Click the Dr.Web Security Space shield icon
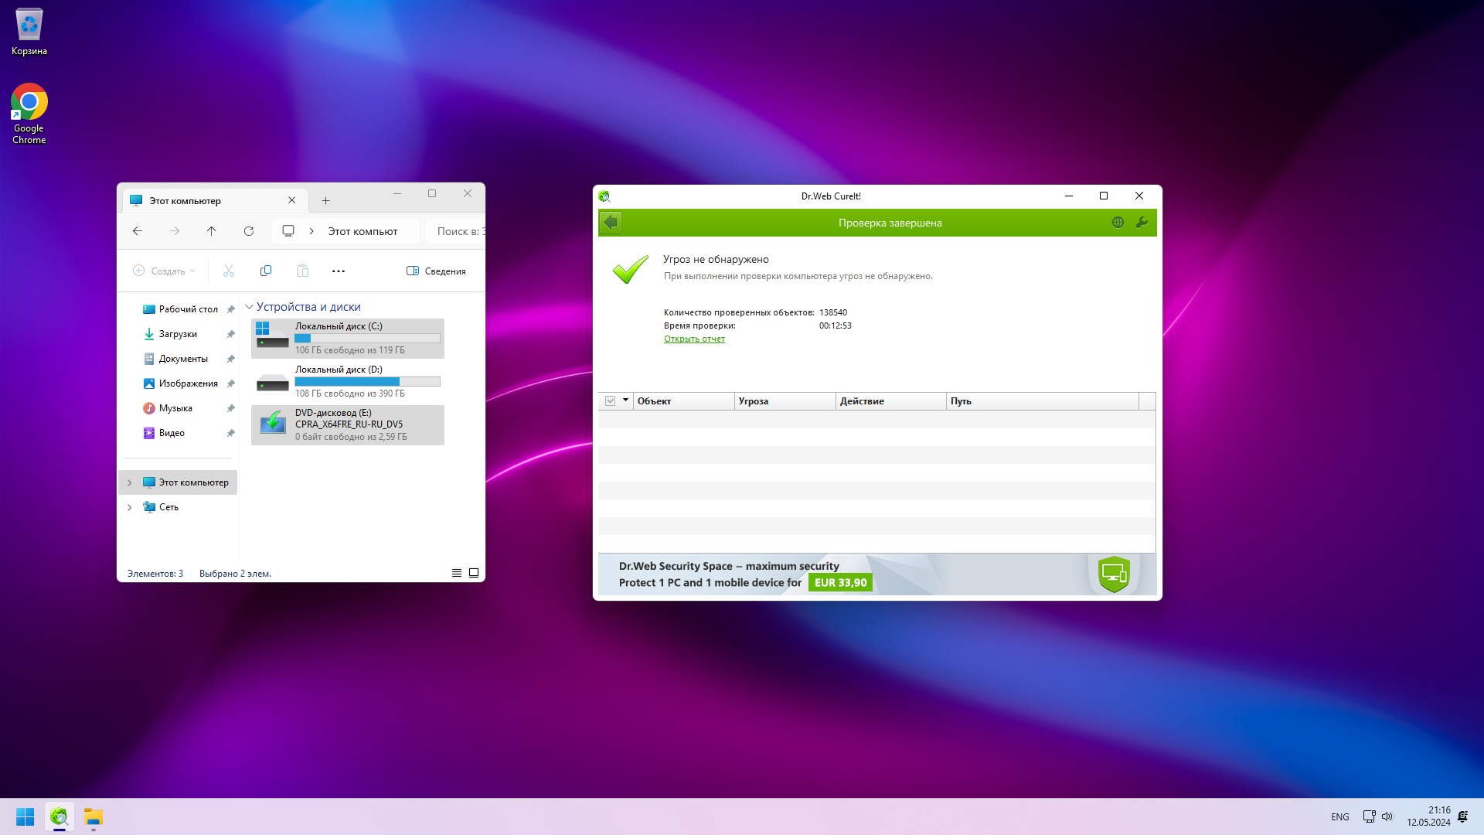The image size is (1484, 835). click(1114, 574)
